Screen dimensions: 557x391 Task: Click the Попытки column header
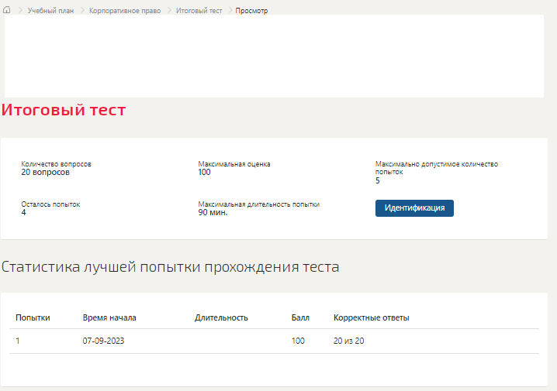coord(33,317)
